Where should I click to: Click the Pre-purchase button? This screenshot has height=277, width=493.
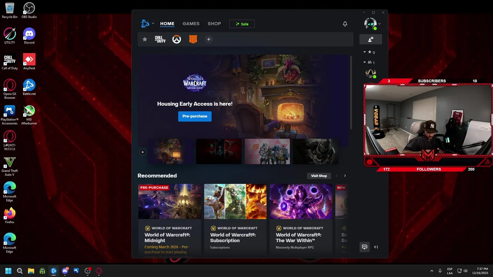[195, 116]
